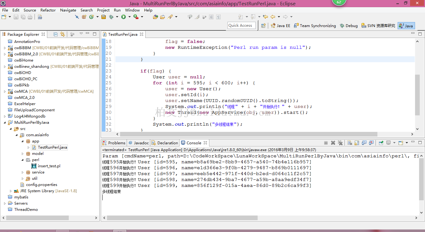Image resolution: width=425 pixels, height=232 pixels.
Task: Select insert_test.pl in the tree
Action: [46, 166]
